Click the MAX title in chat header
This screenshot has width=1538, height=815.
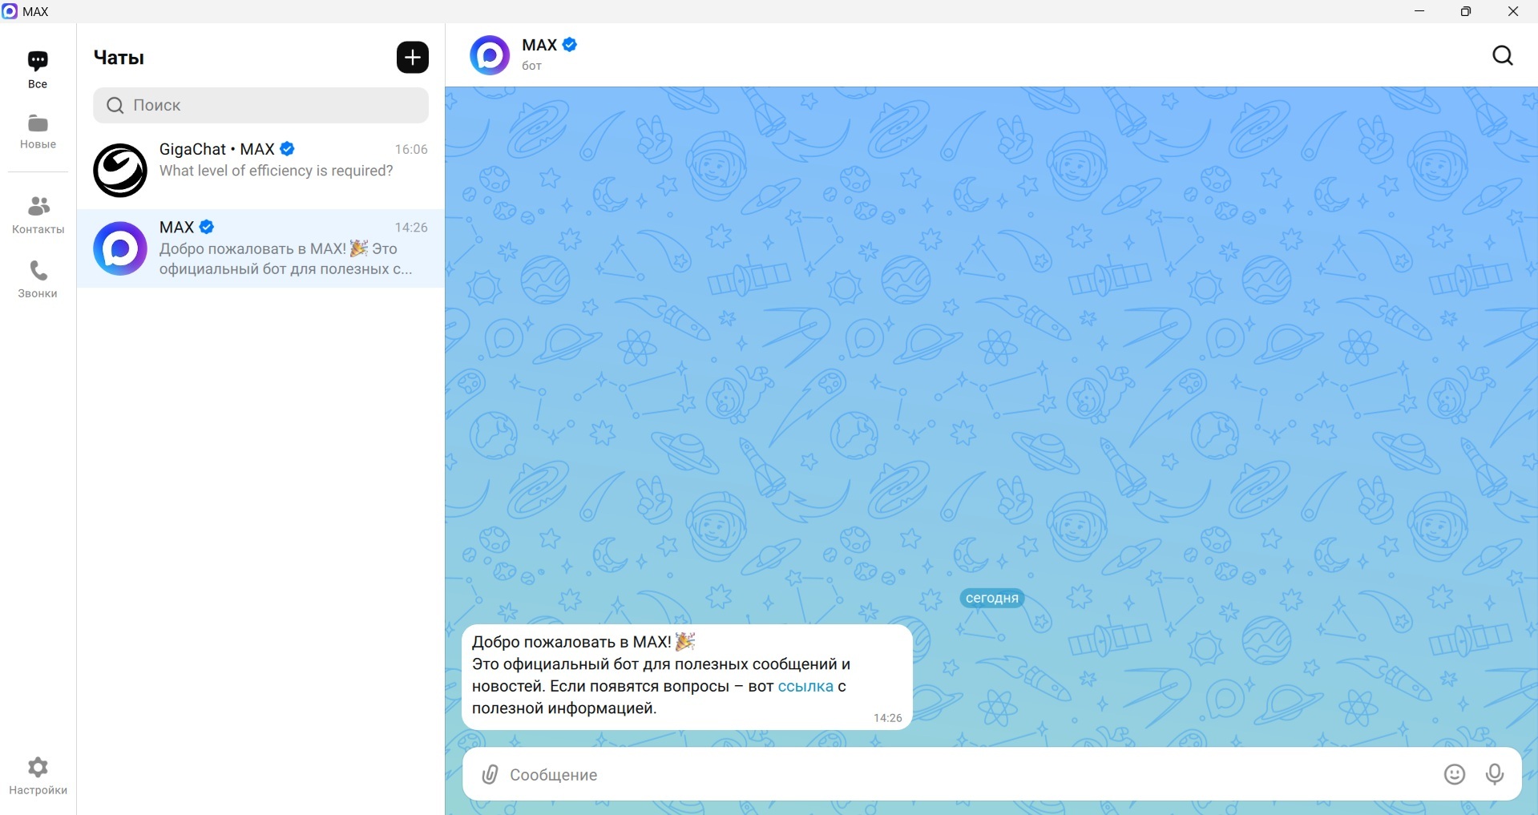(x=539, y=45)
